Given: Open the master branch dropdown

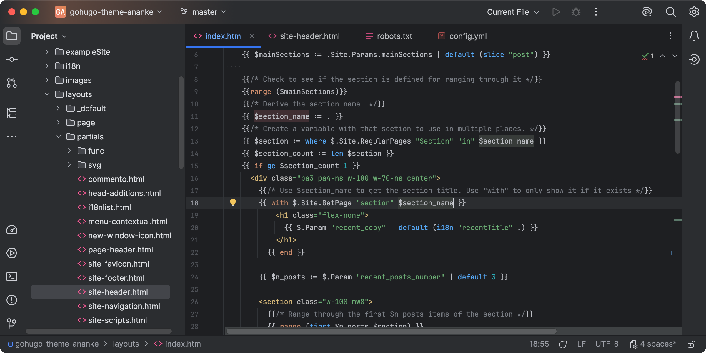Looking at the screenshot, I should pyautogui.click(x=203, y=12).
